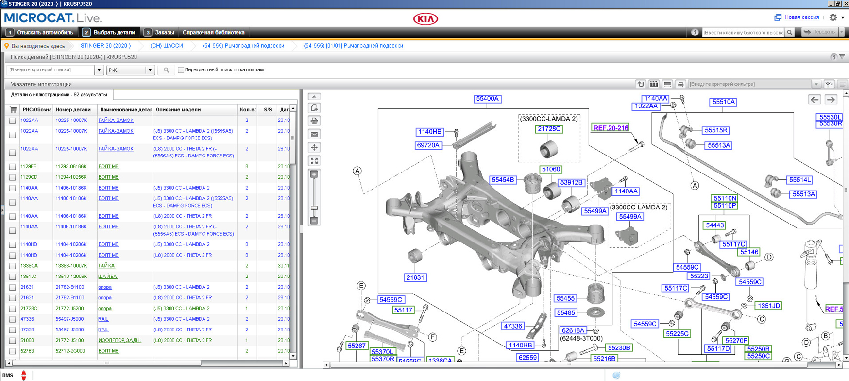Click the Новая сессия link
Screen dimensions: 849x381
coord(801,17)
